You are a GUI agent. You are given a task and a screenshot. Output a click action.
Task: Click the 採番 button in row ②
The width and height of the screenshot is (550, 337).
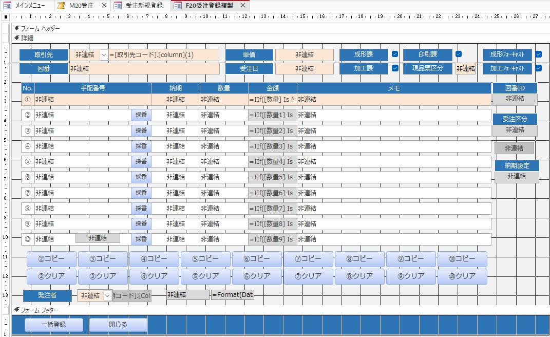pyautogui.click(x=141, y=115)
